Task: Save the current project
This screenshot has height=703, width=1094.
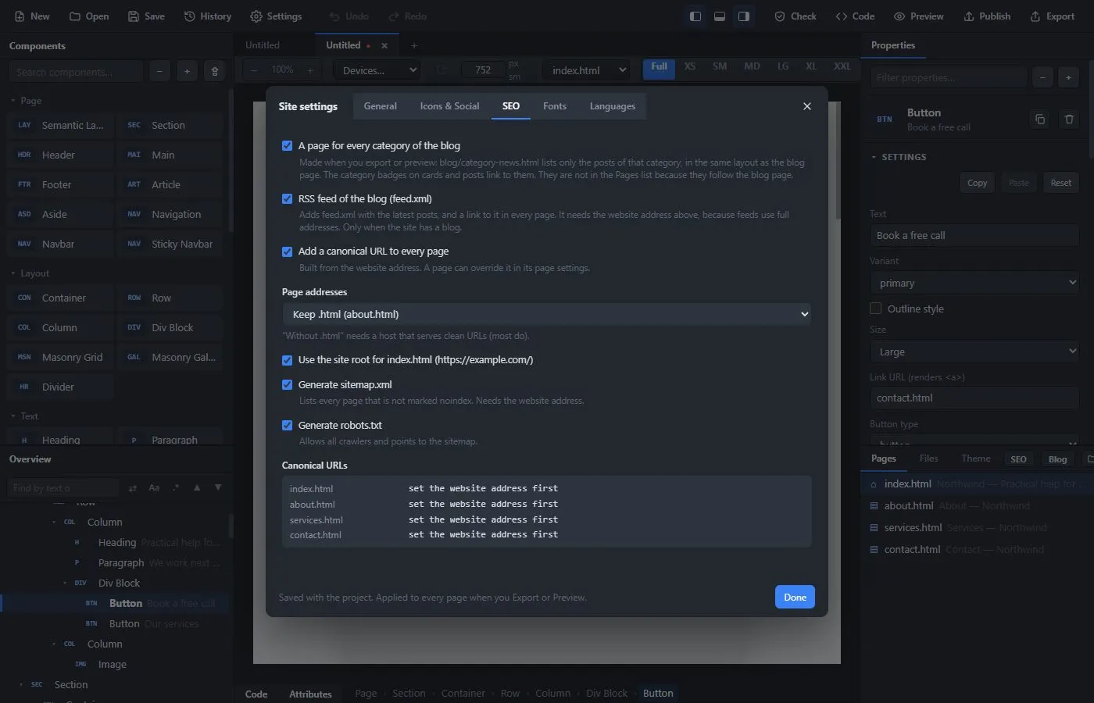Action: click(x=146, y=16)
